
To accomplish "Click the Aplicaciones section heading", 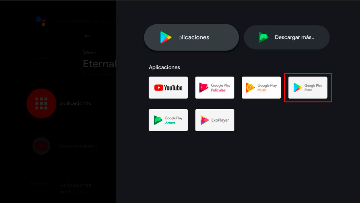I will [x=164, y=67].
